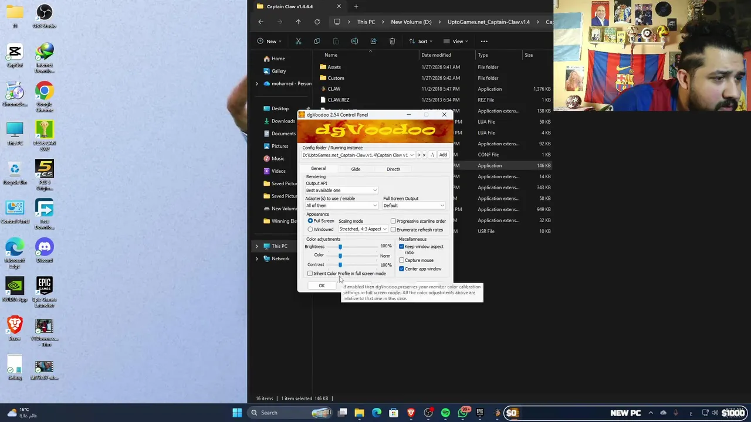751x422 pixels.
Task: Open Microsoft Store from the taskbar
Action: click(394, 413)
